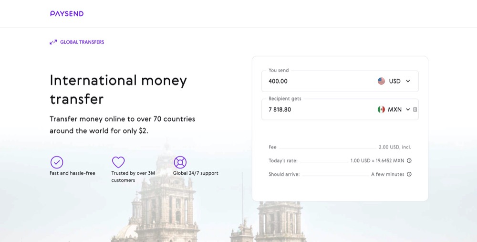The height and width of the screenshot is (242, 477).
Task: Expand the MXN currency chevron
Action: click(408, 110)
